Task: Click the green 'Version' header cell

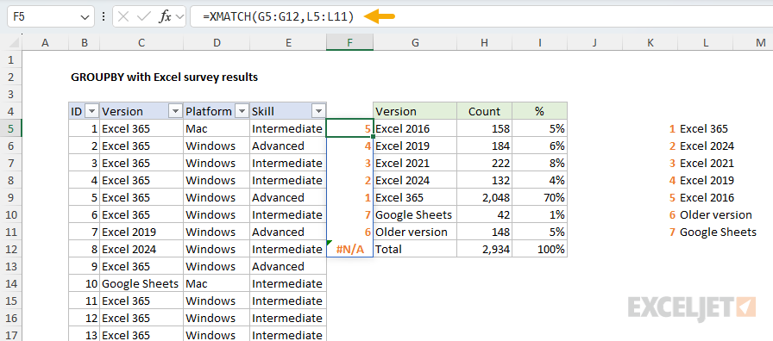Action: pyautogui.click(x=415, y=111)
